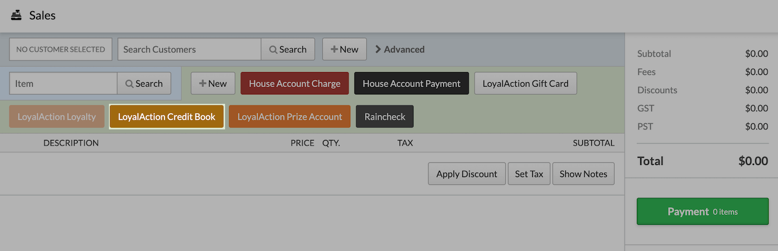Click the Fees label in summary

click(646, 72)
